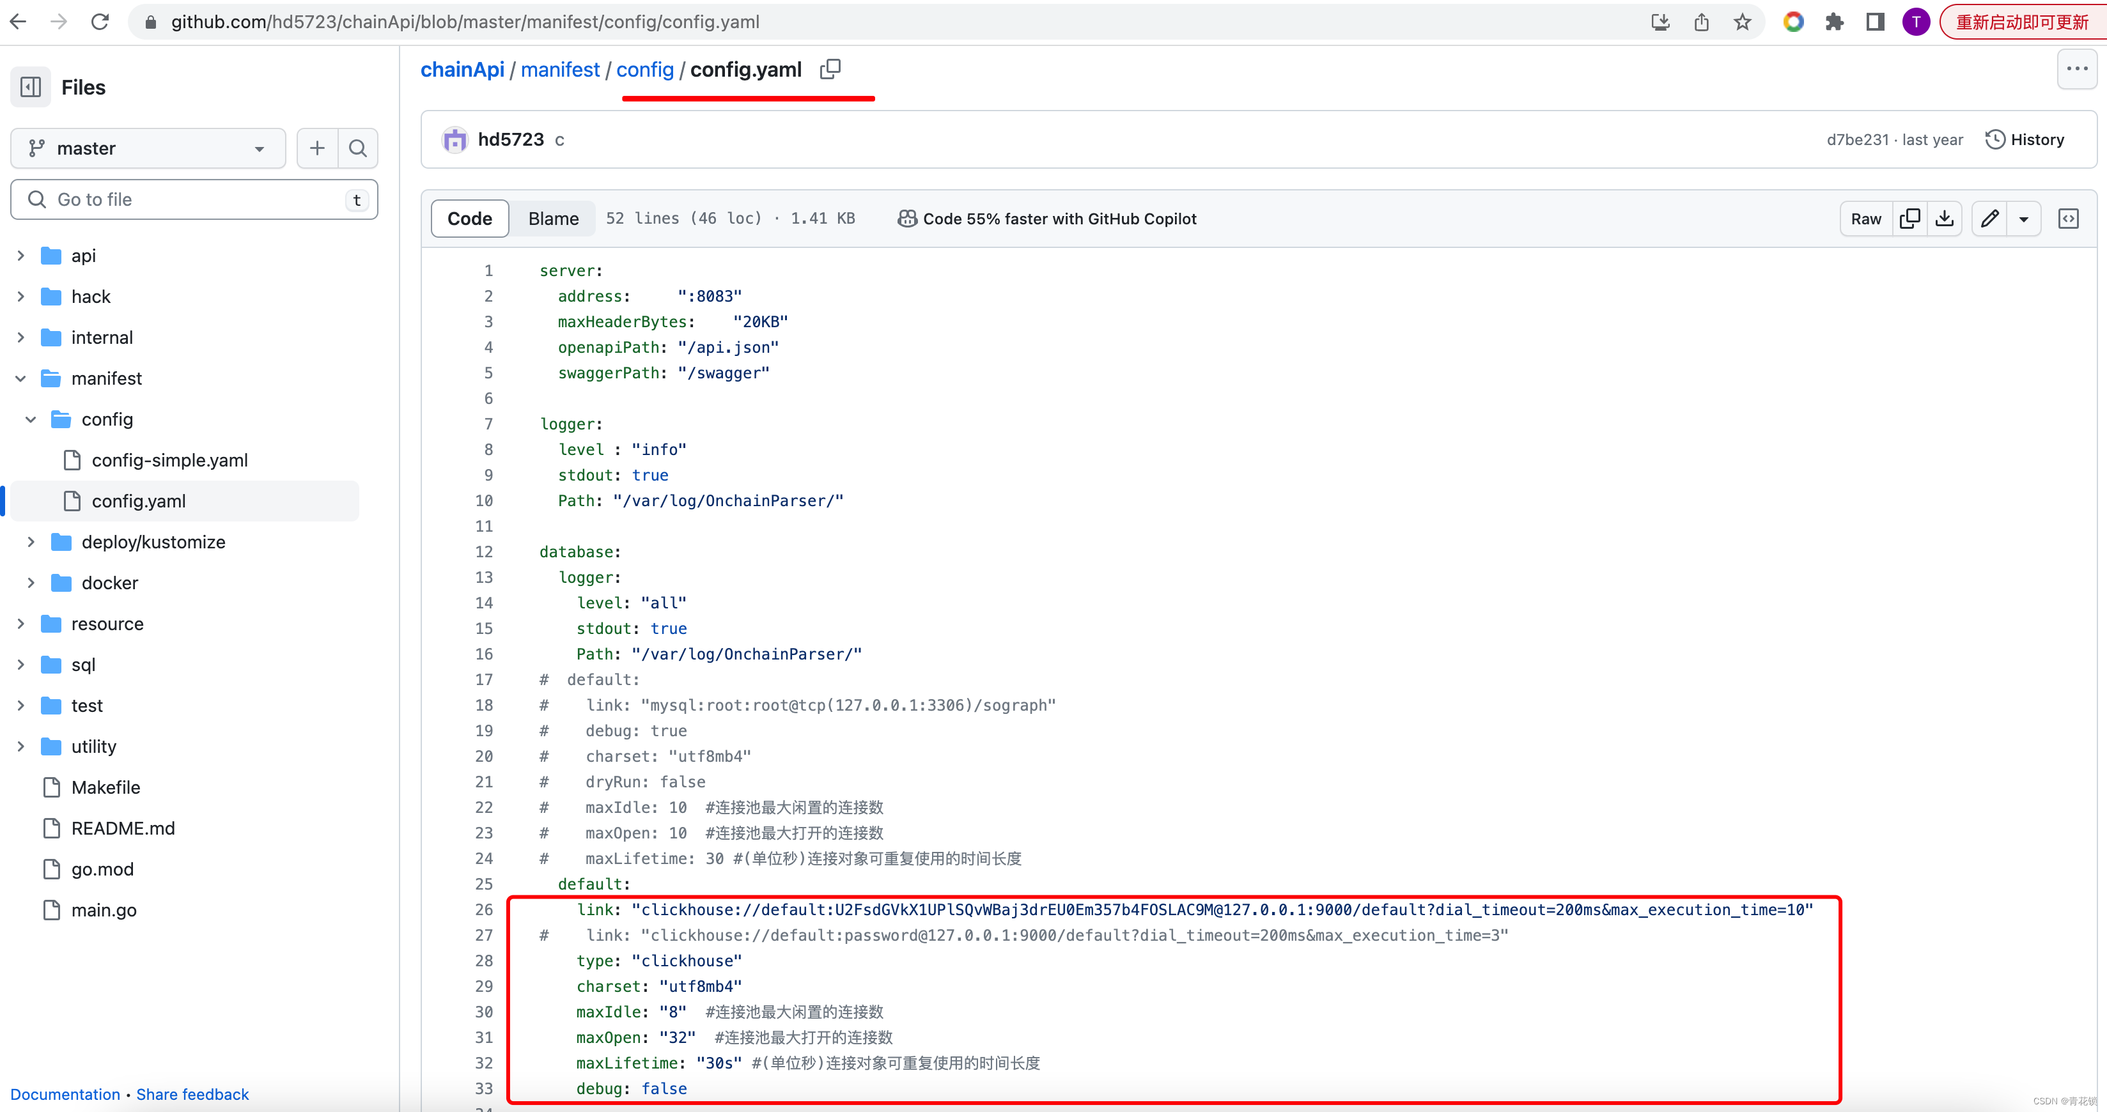Screen dimensions: 2107x1112
Task: Copy file path icon next to config.yaml
Action: (830, 70)
